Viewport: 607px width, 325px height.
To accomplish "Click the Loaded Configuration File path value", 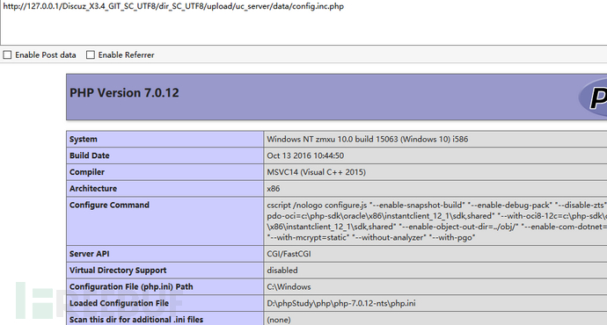I will tap(341, 303).
